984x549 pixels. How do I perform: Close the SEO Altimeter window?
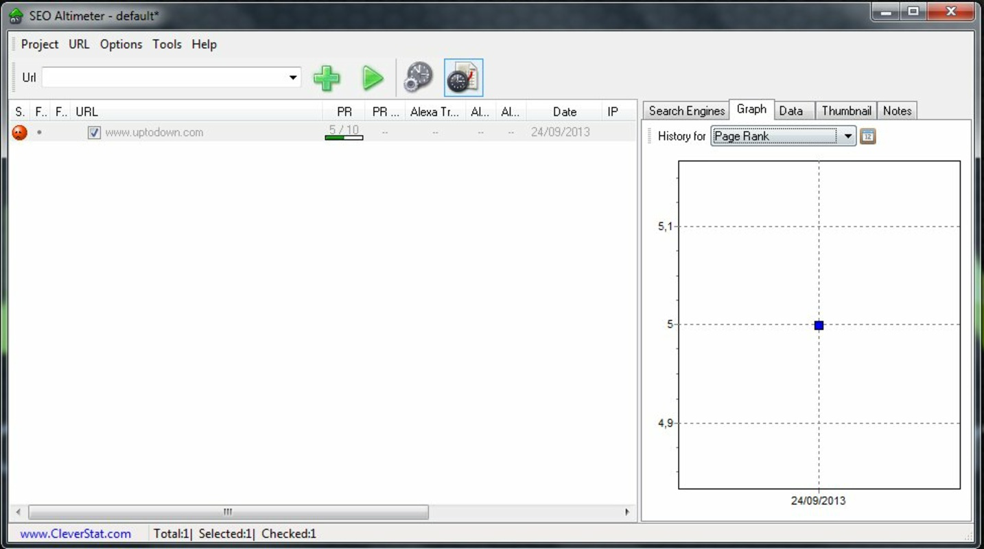pyautogui.click(x=950, y=11)
